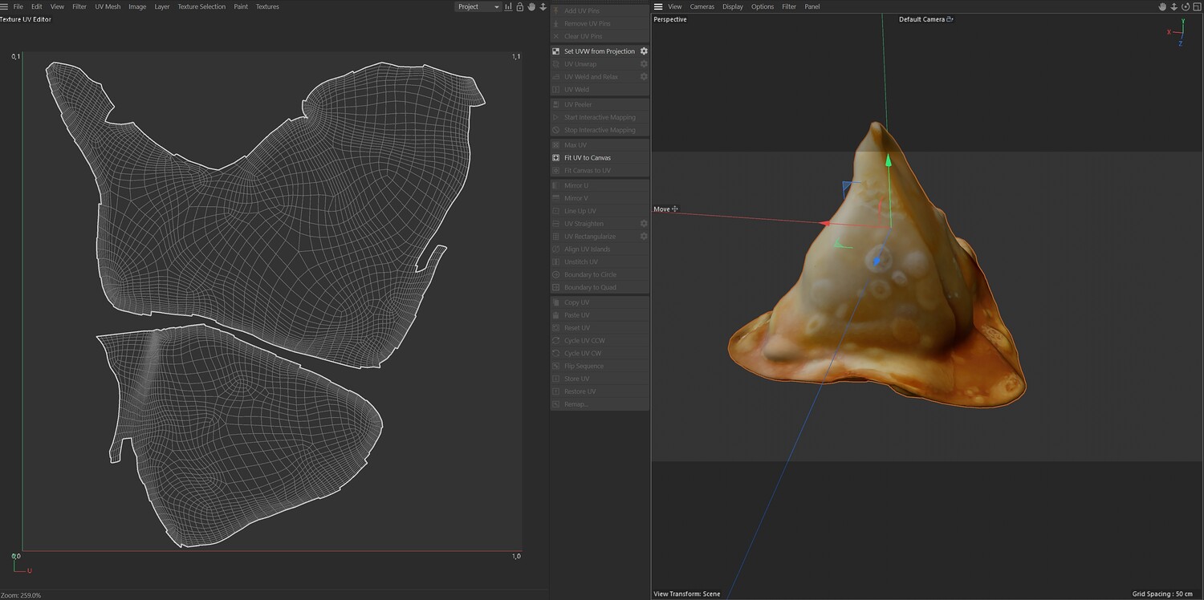The width and height of the screenshot is (1204, 600).
Task: Open the File menu in UV Editor
Action: 18,6
